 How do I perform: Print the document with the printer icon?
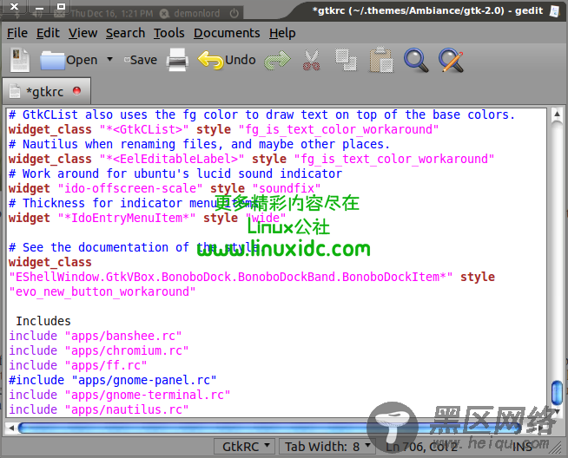pos(177,60)
